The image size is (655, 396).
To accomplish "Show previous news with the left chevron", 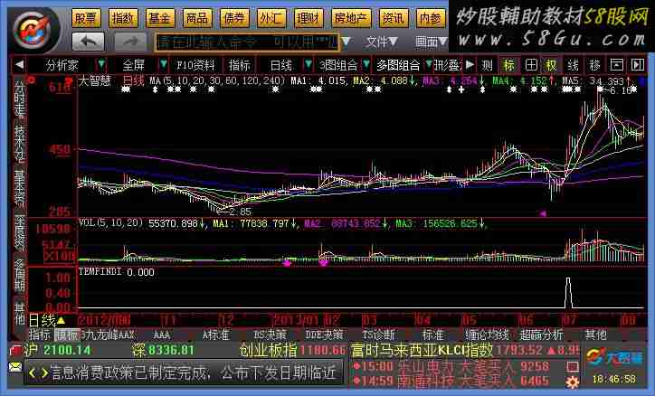I will [x=33, y=373].
